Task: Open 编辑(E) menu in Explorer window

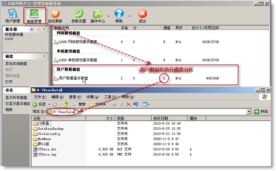Action: [x=58, y=97]
